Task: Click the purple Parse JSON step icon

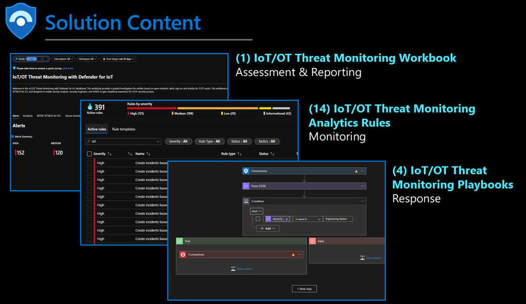Action: (x=246, y=186)
